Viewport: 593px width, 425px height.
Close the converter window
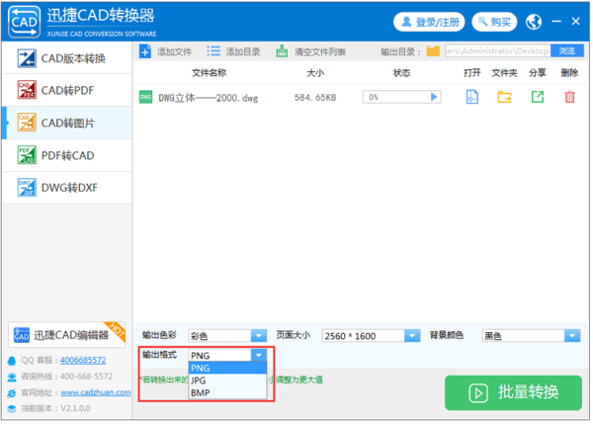click(x=575, y=22)
